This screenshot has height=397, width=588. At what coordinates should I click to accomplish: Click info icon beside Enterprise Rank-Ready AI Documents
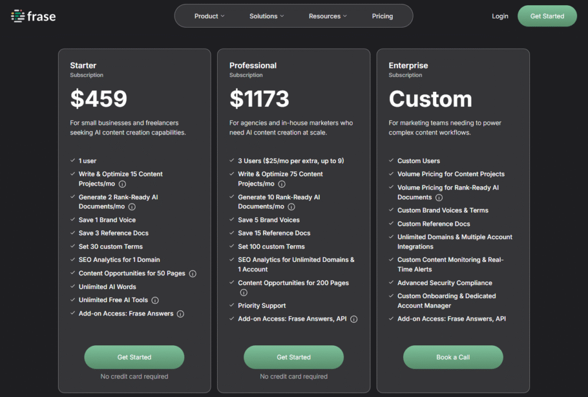tap(439, 197)
